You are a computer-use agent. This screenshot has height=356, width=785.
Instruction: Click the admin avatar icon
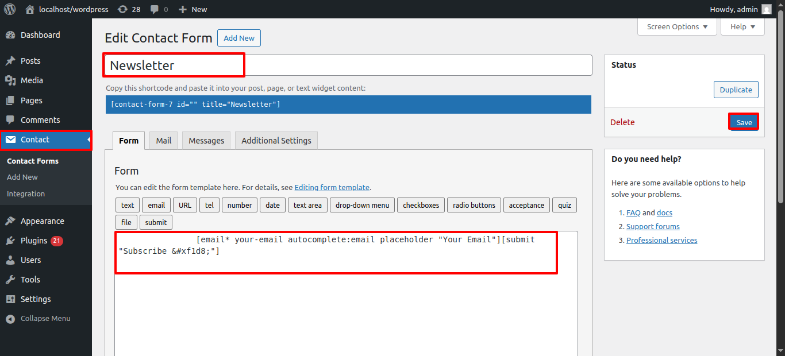(767, 9)
